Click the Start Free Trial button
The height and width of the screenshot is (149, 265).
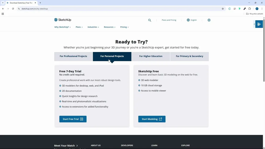point(73,119)
